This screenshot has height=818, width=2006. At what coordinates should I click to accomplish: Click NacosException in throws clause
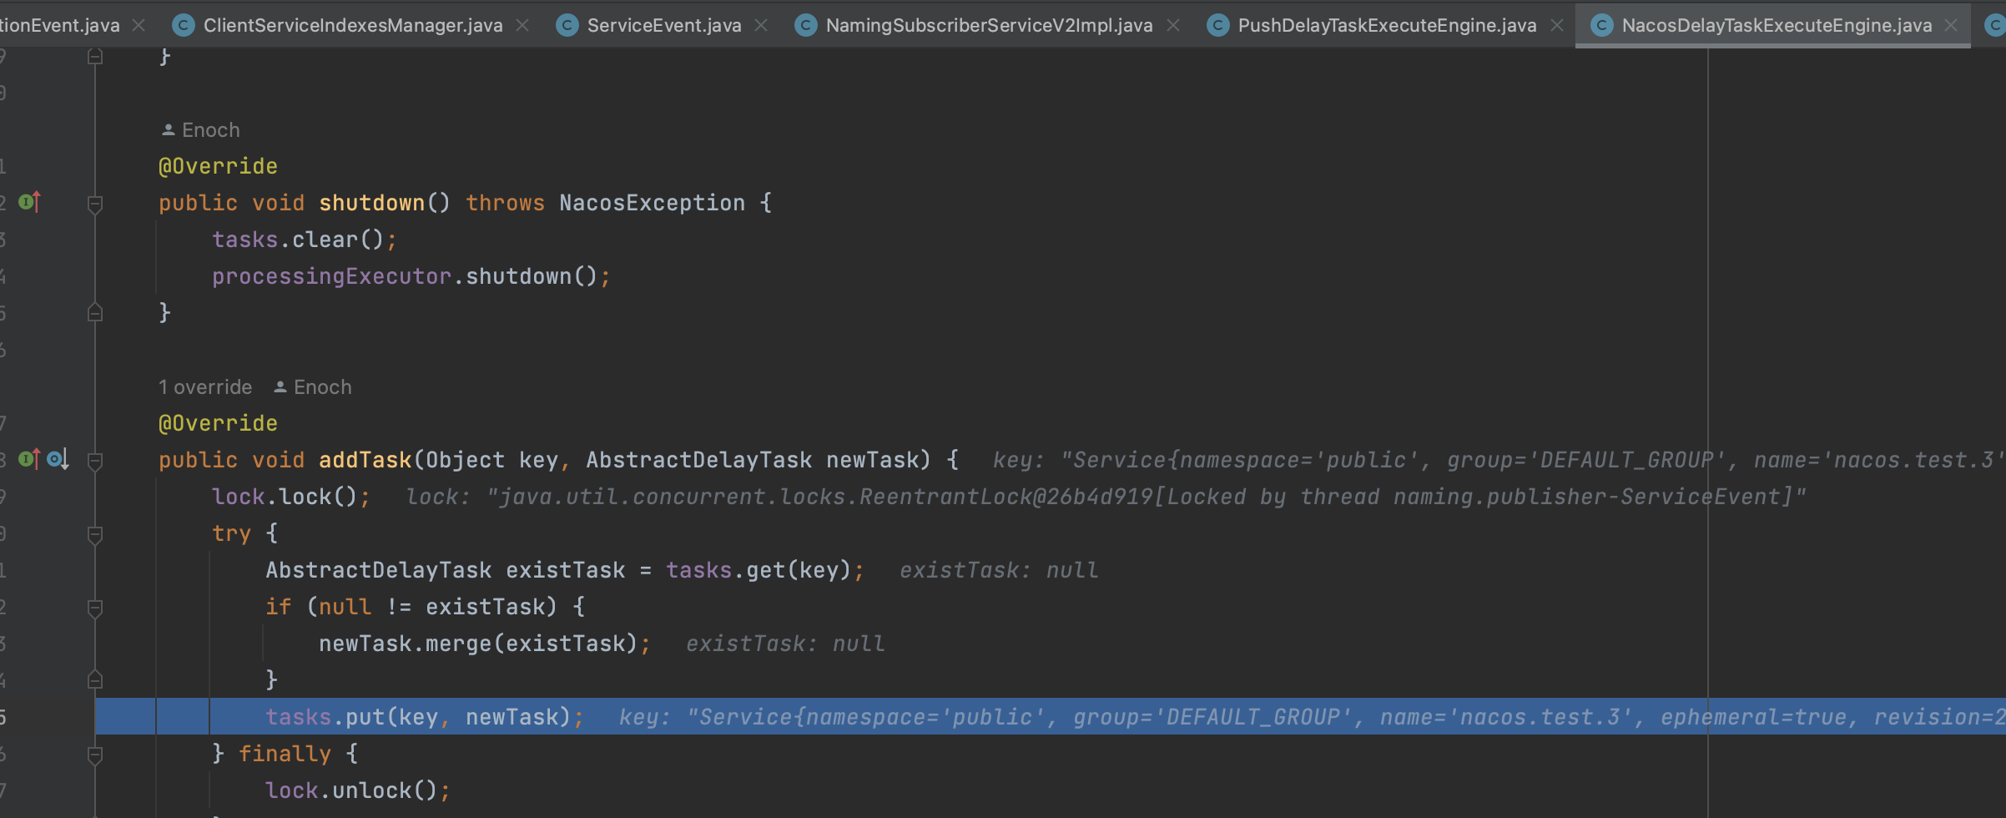point(652,203)
